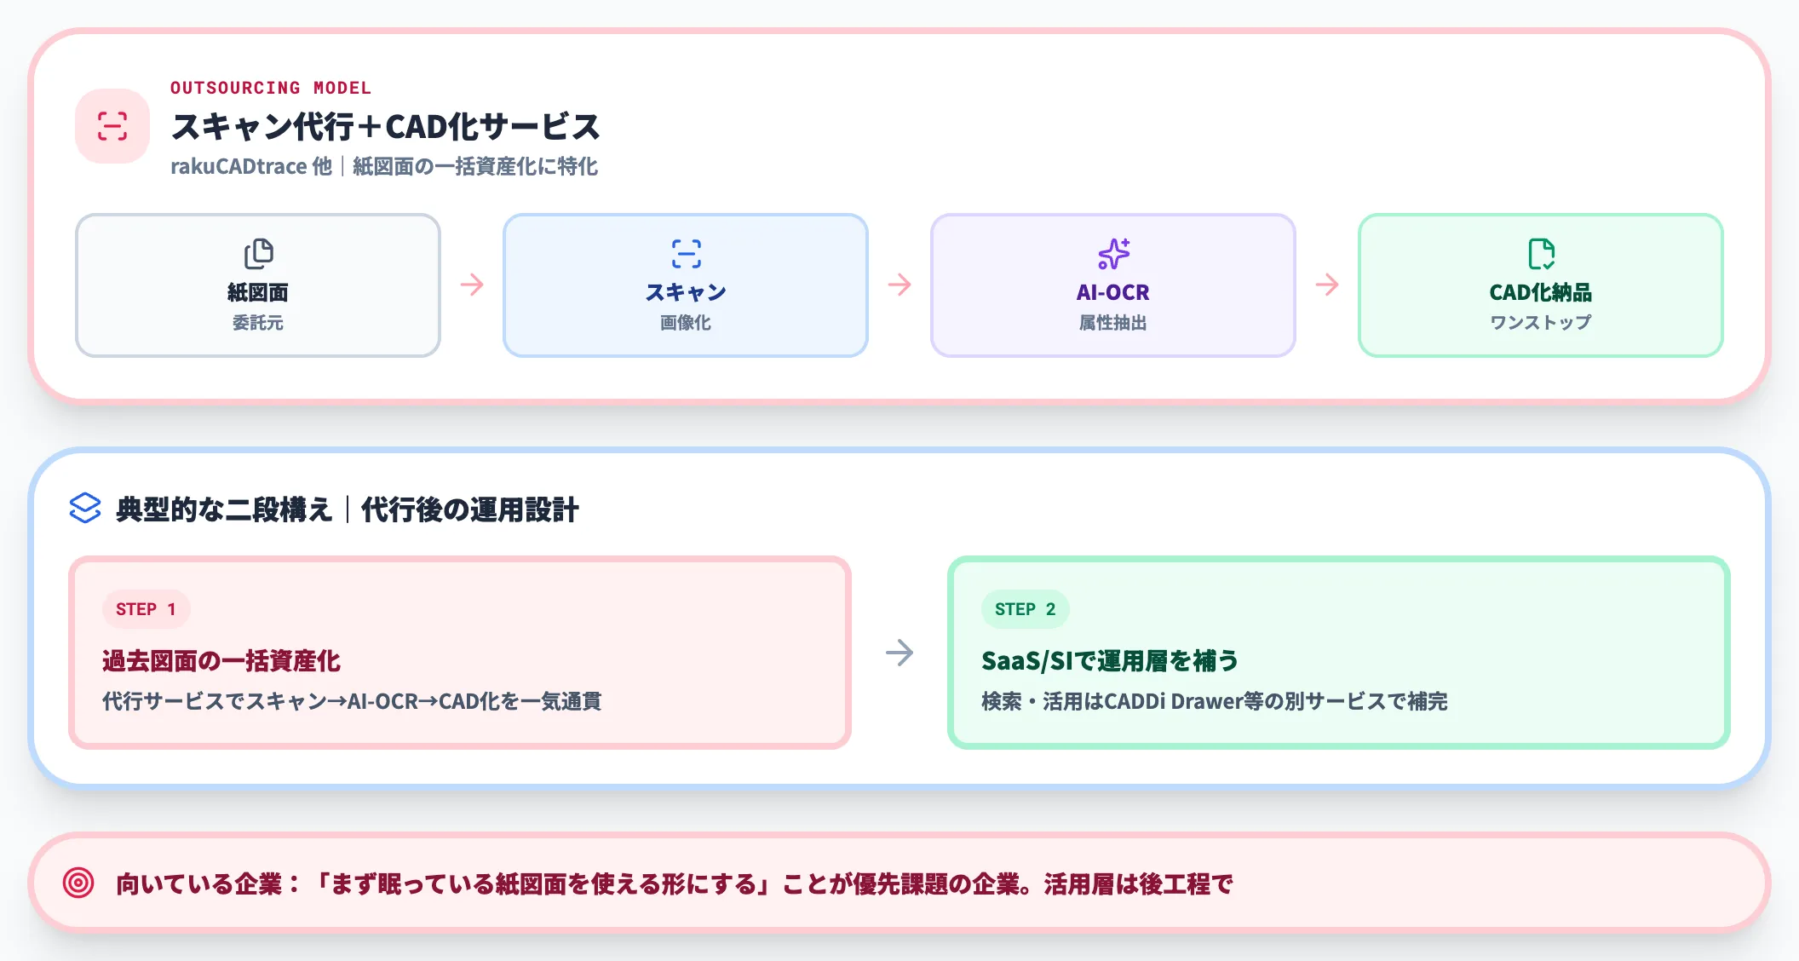
Task: Enable the 属性抽出 option in AI-OCR card
Action: (1114, 323)
